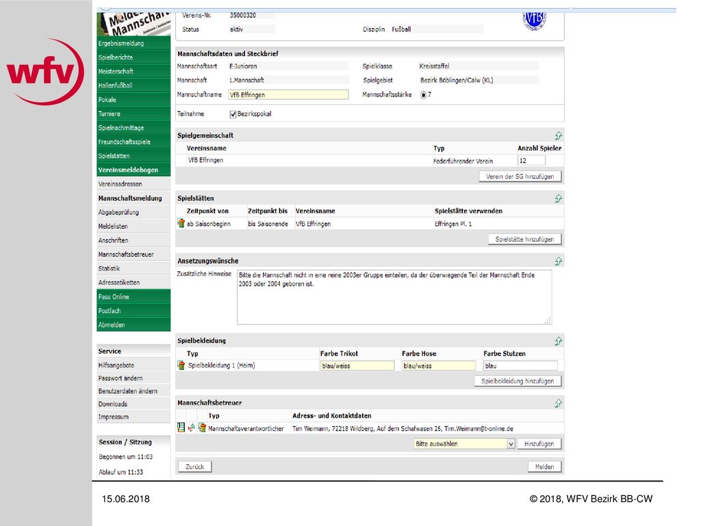Screen dimensions: 701x526
Task: Open Spielstätten menu item
Action: tap(133, 155)
